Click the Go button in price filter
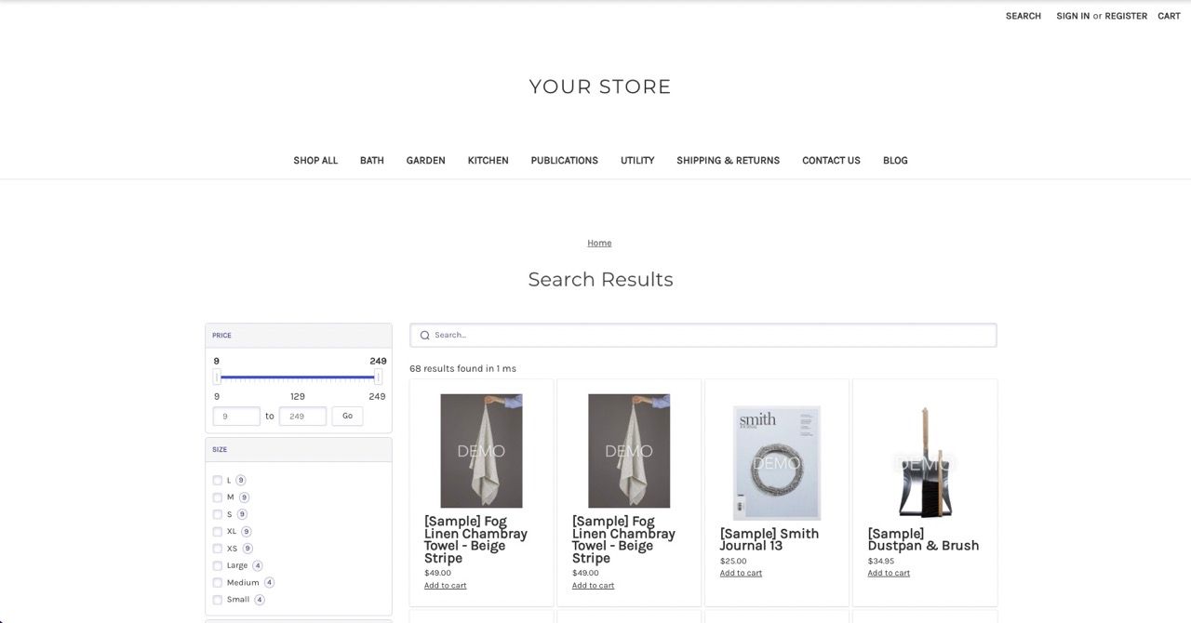 347,416
